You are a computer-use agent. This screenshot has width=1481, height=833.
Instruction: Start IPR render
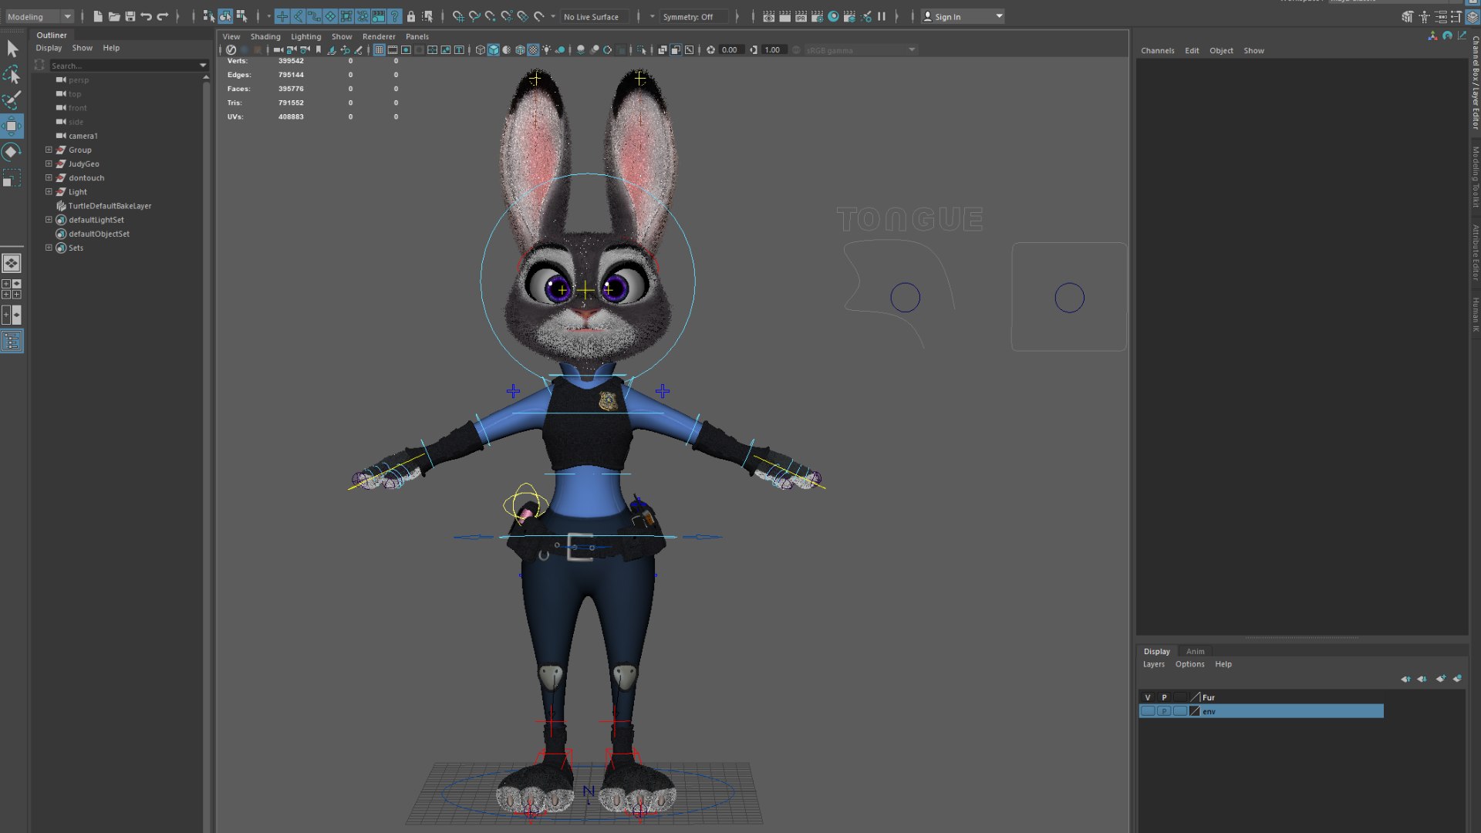point(801,16)
